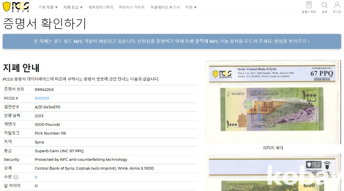Click the NFC 방법을 보여주기 banner link
This screenshot has height=191, width=344.
pos(292,41)
